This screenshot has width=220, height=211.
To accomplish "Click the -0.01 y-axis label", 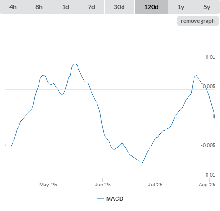I will coord(209,175).
